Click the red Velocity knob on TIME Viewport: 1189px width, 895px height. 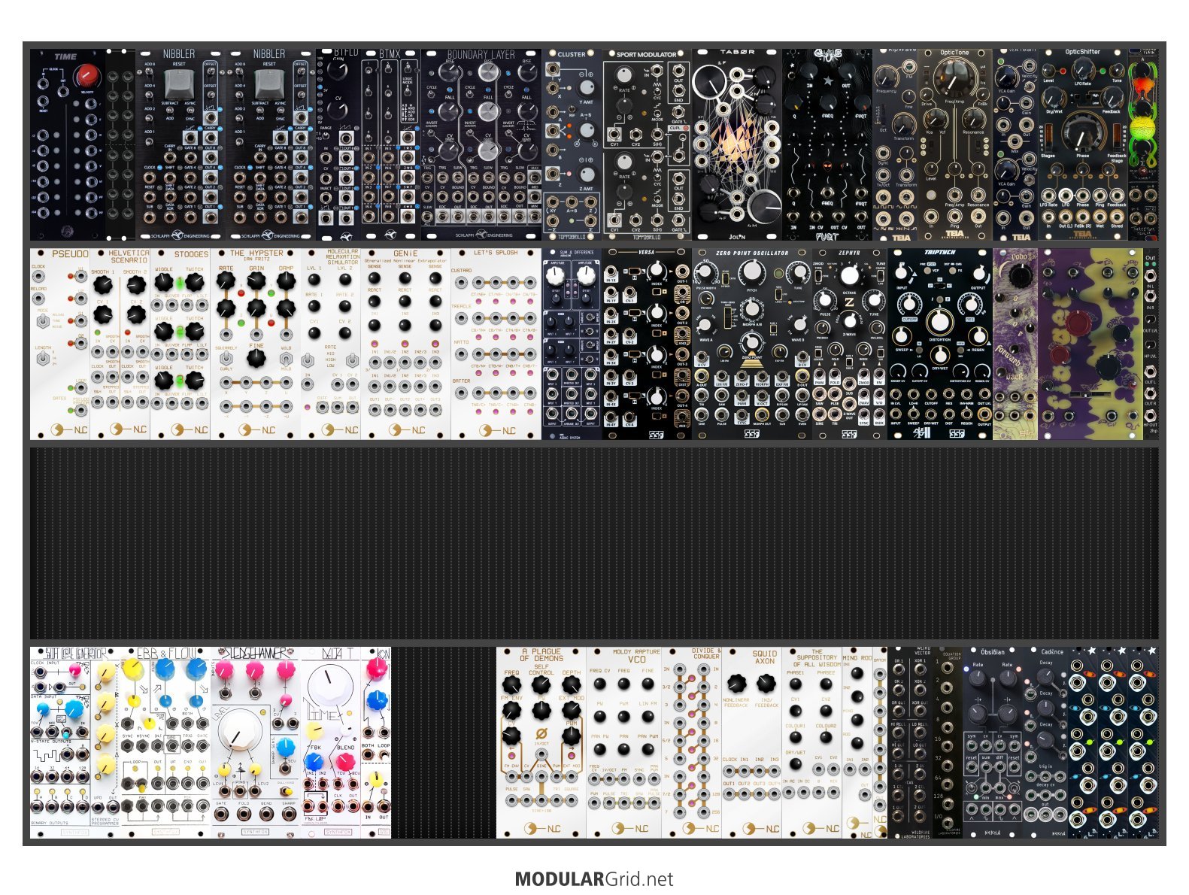pyautogui.click(x=89, y=74)
